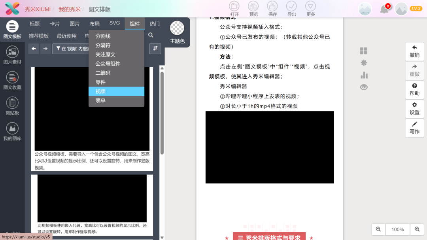Click the 秀米XIUMI breadcrumb link
427x240 pixels.
coord(38,9)
